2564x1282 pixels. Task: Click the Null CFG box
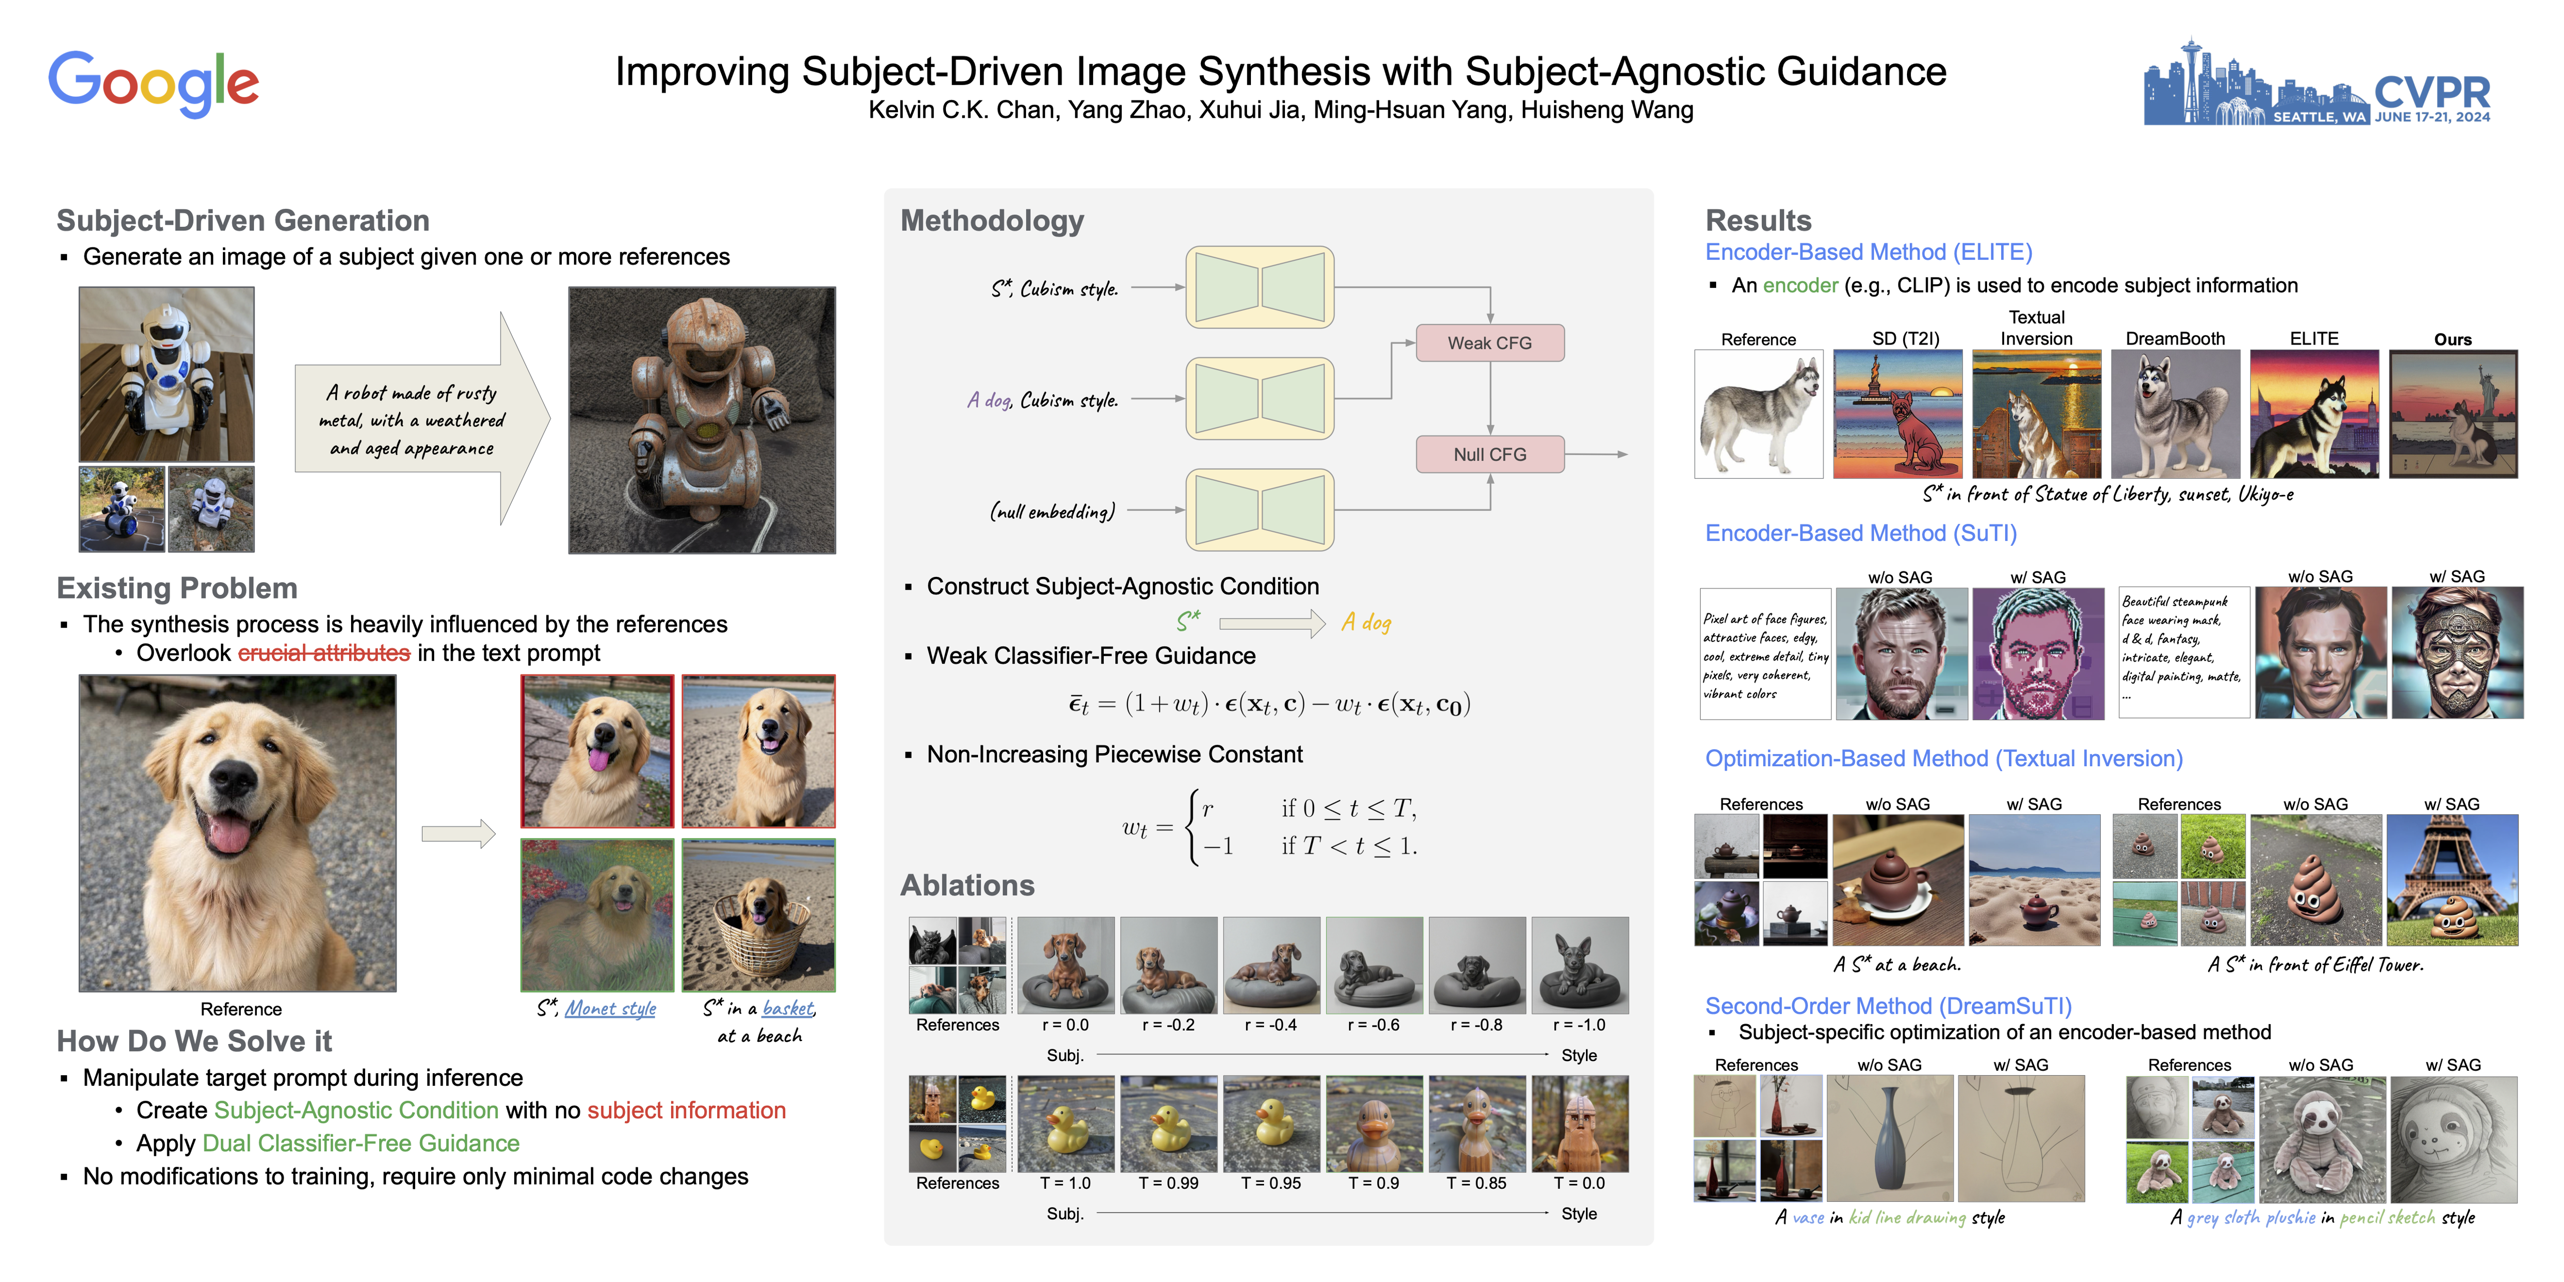(x=1489, y=454)
